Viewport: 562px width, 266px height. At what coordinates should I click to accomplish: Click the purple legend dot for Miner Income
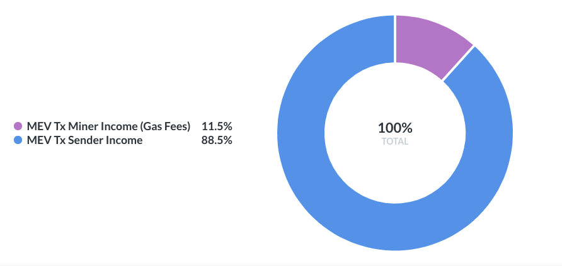18,126
